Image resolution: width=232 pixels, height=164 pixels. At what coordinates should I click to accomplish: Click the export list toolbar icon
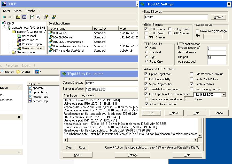tap(38, 17)
